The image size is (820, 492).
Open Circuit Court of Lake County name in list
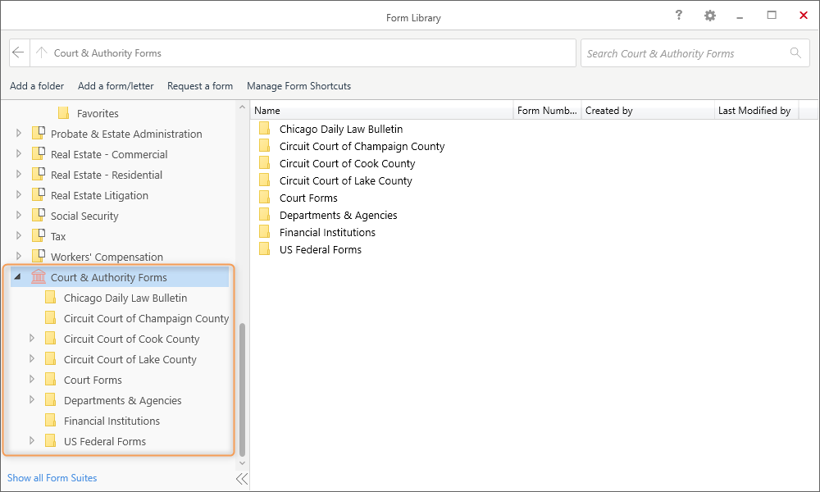pos(346,180)
